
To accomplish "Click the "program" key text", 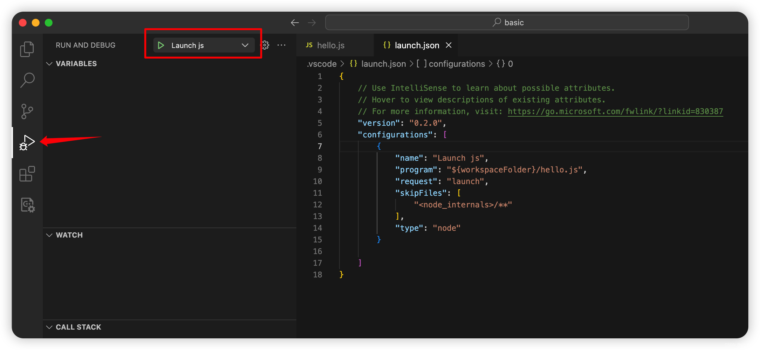I will click(416, 169).
